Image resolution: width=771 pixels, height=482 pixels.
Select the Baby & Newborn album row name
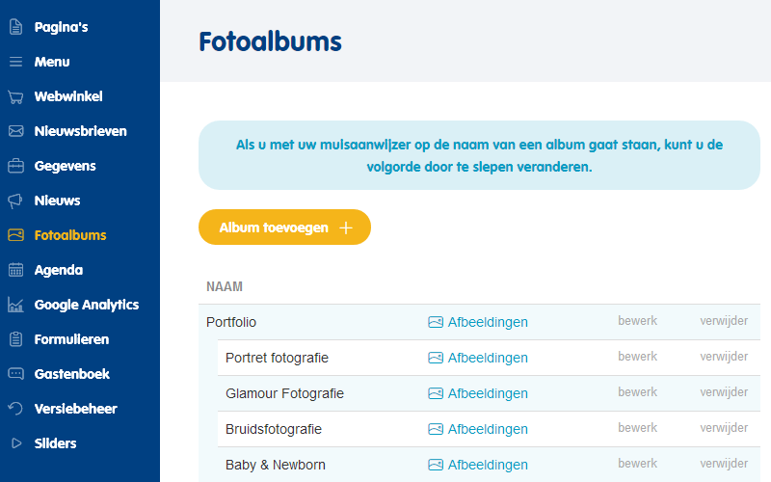tap(276, 466)
